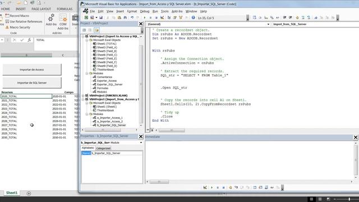
Task: Click the Outdent icon in Edit toolbar
Action: pos(291,17)
